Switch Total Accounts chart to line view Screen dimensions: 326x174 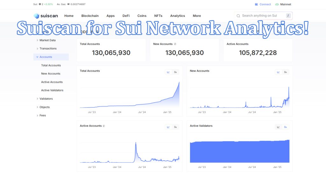pyautogui.click(x=168, y=72)
